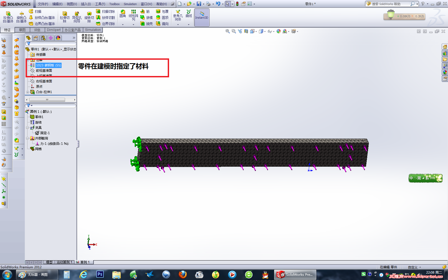Open the dropdown arrow beside New document
Image resolution: width=448 pixels, height=280 pixels.
(184, 4)
